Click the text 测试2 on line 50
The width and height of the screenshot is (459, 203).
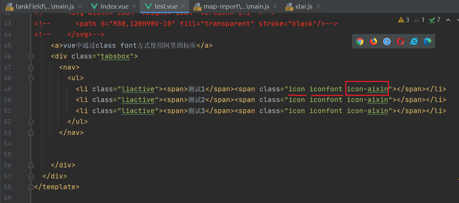point(197,100)
